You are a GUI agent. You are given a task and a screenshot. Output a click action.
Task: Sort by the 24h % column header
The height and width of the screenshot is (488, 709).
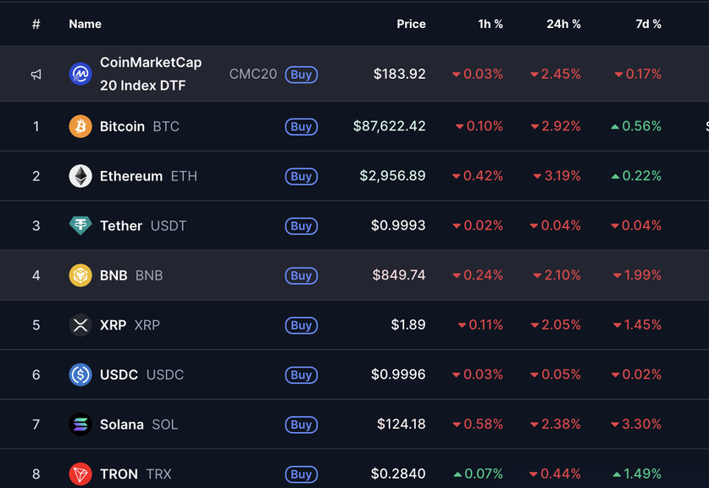click(563, 24)
